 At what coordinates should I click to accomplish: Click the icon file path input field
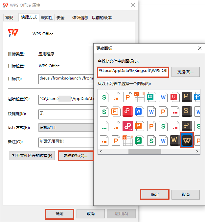133,72
